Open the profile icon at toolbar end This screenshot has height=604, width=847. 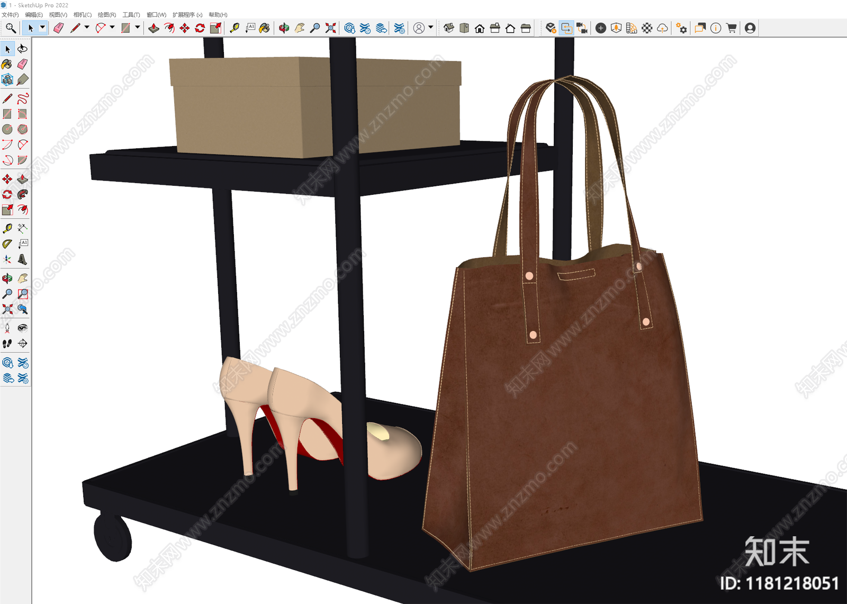[x=750, y=28]
